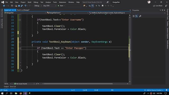Collapse TextBox2_KeyDown method at line 29
This screenshot has height=95, width=169.
click(x=20, y=42)
